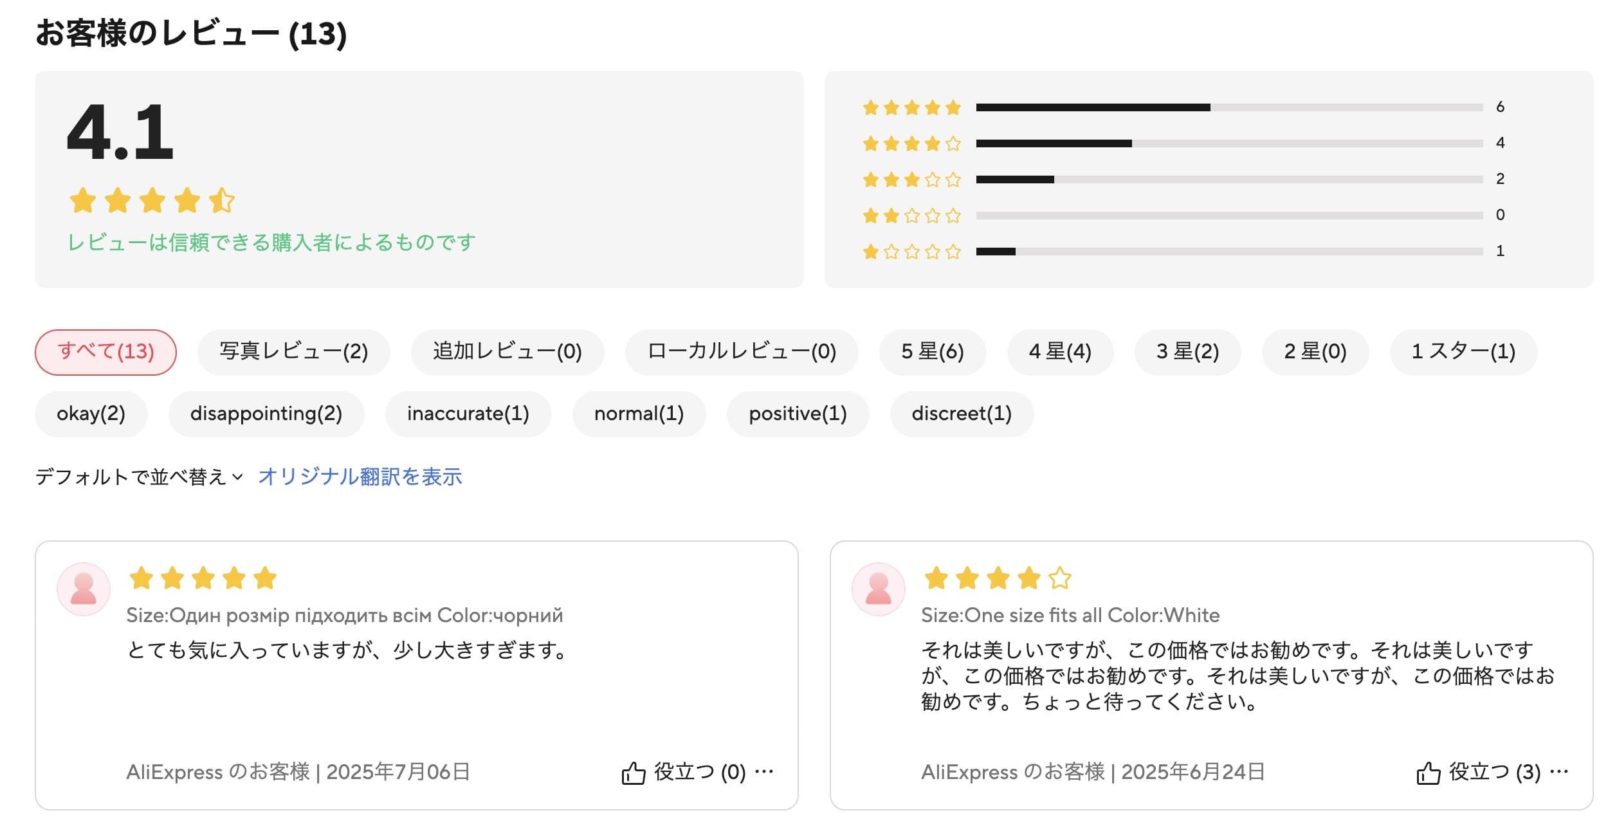
Task: Open more options on the July 6 review
Action: [764, 771]
